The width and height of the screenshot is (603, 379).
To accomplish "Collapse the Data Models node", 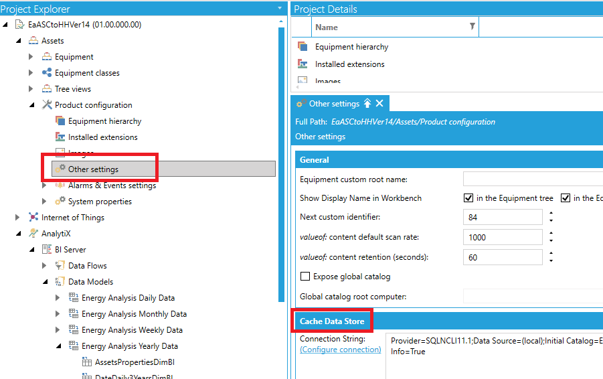I will tap(44, 282).
